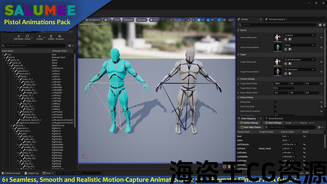Check the Draw Final Goals box
This screenshot has height=184, width=327.
pos(275,107)
